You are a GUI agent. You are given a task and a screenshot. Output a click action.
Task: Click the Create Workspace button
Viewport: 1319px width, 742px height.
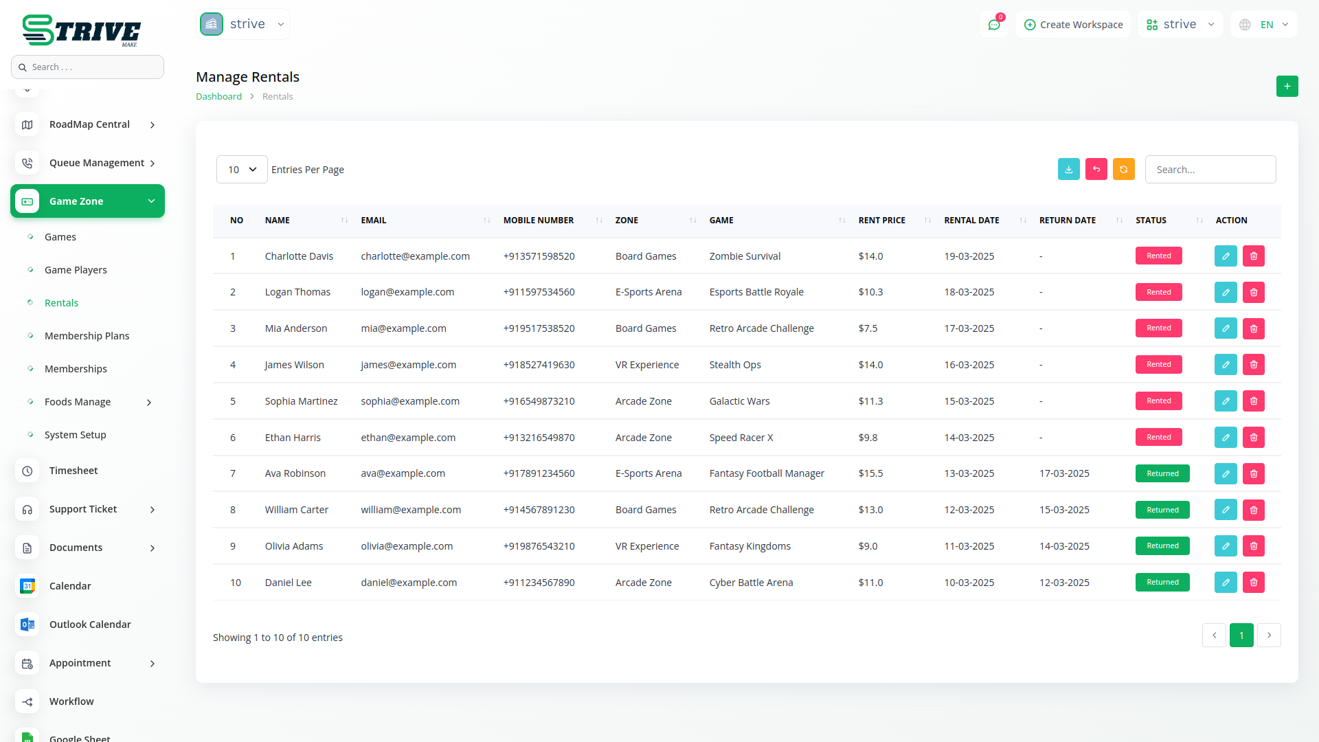pyautogui.click(x=1073, y=25)
